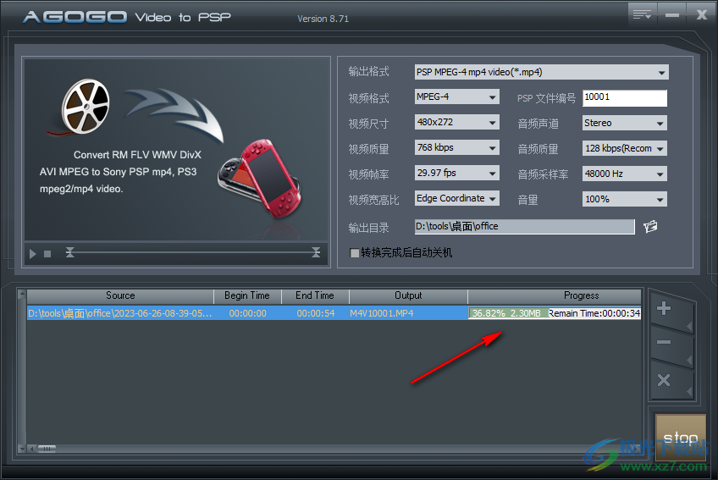This screenshot has height=480, width=718.
Task: Click the 00:00:00 begin time cell
Action: [248, 313]
